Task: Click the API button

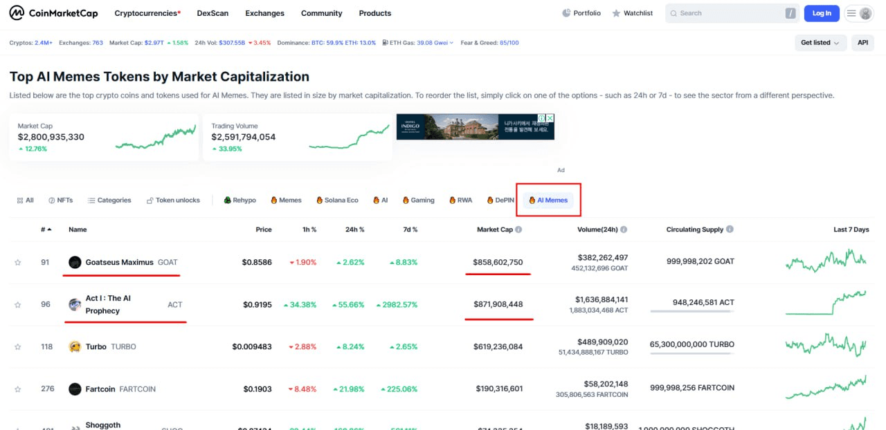Action: pos(862,43)
